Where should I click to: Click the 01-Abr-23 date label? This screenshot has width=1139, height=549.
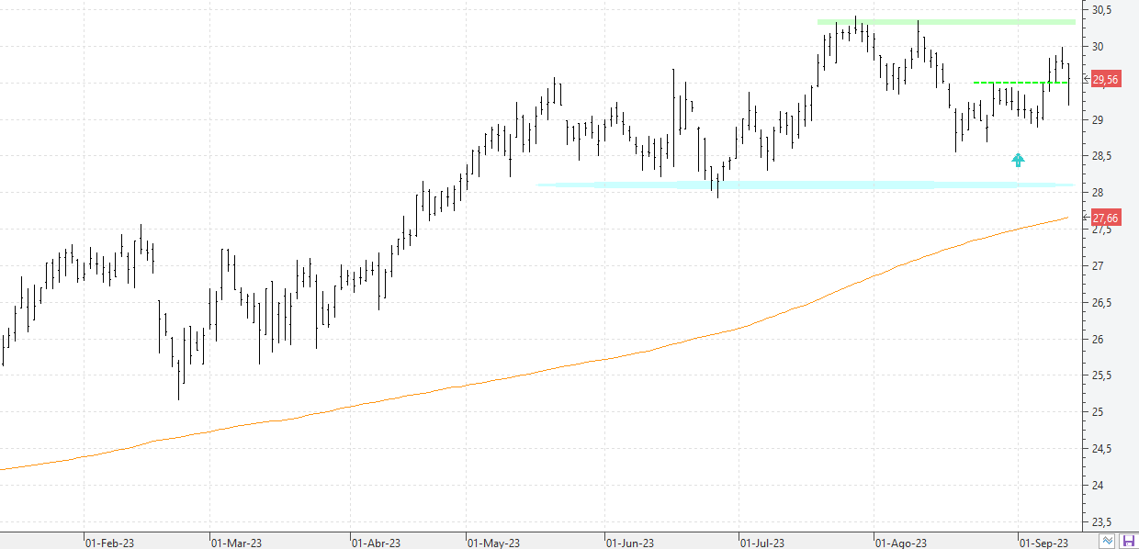click(377, 543)
